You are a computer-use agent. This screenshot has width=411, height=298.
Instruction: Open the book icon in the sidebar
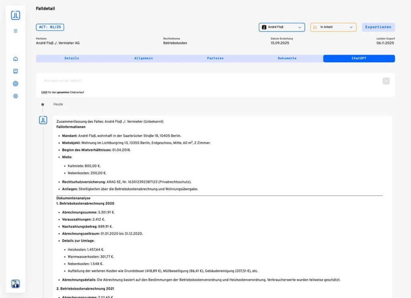[x=16, y=71]
